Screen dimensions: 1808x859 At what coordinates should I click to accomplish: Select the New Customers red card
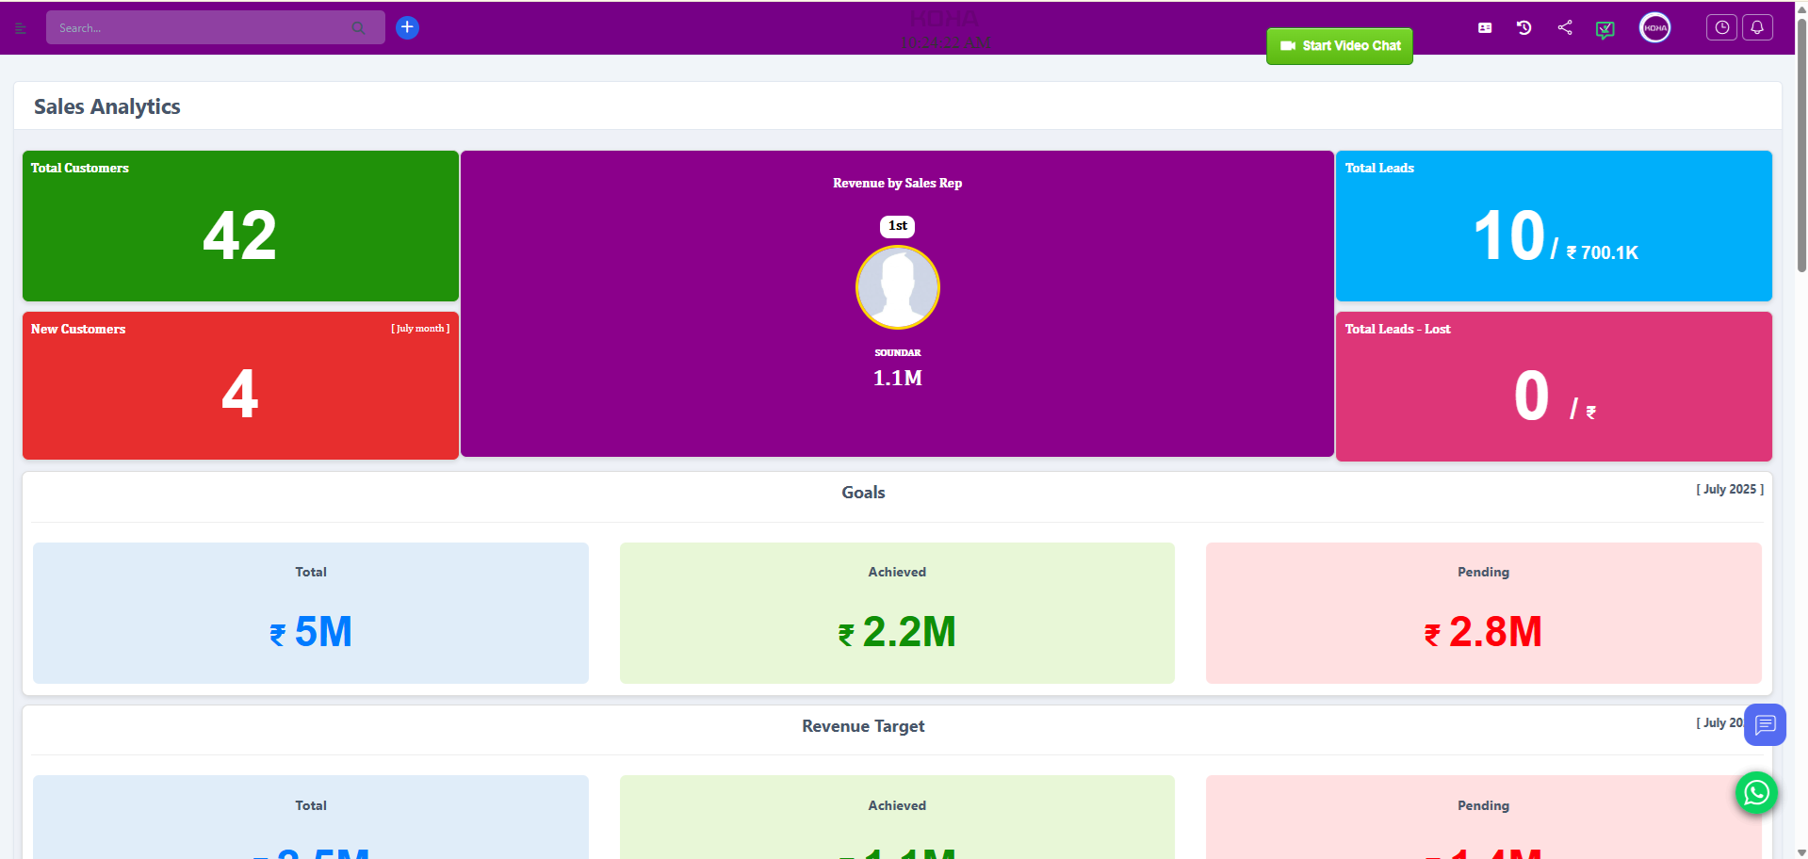coord(240,386)
